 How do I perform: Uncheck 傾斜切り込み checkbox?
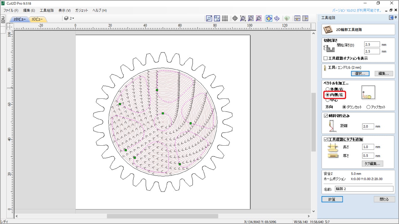click(x=325, y=116)
